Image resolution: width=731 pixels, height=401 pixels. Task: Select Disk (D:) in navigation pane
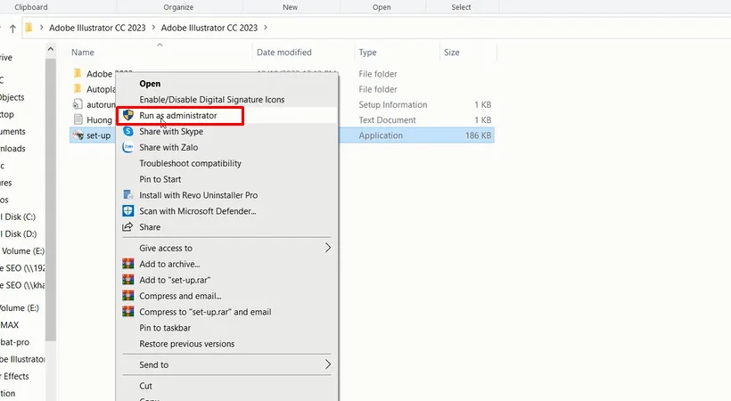point(19,233)
